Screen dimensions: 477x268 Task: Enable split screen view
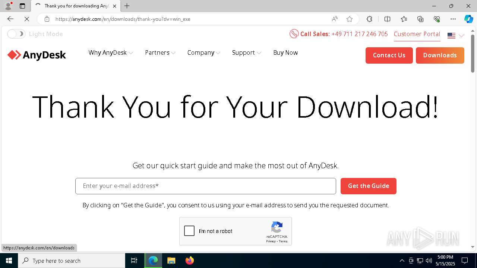pyautogui.click(x=387, y=19)
